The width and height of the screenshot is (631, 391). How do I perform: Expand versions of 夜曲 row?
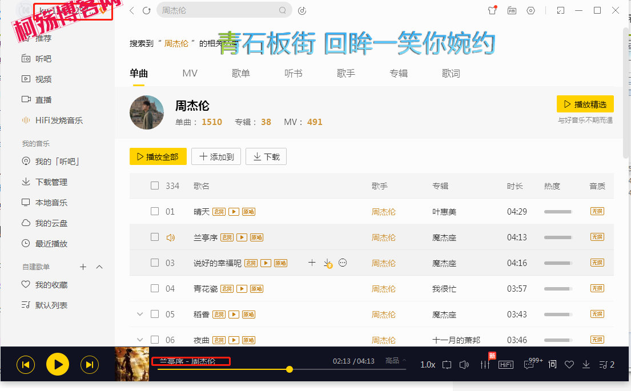click(140, 340)
